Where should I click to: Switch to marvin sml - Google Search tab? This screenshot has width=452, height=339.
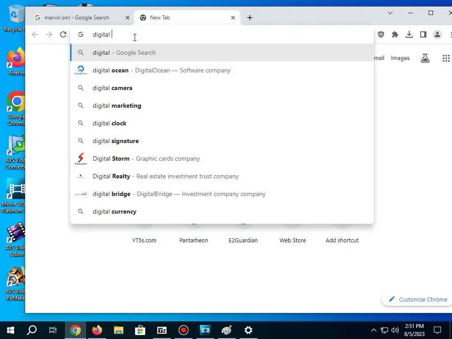(77, 18)
